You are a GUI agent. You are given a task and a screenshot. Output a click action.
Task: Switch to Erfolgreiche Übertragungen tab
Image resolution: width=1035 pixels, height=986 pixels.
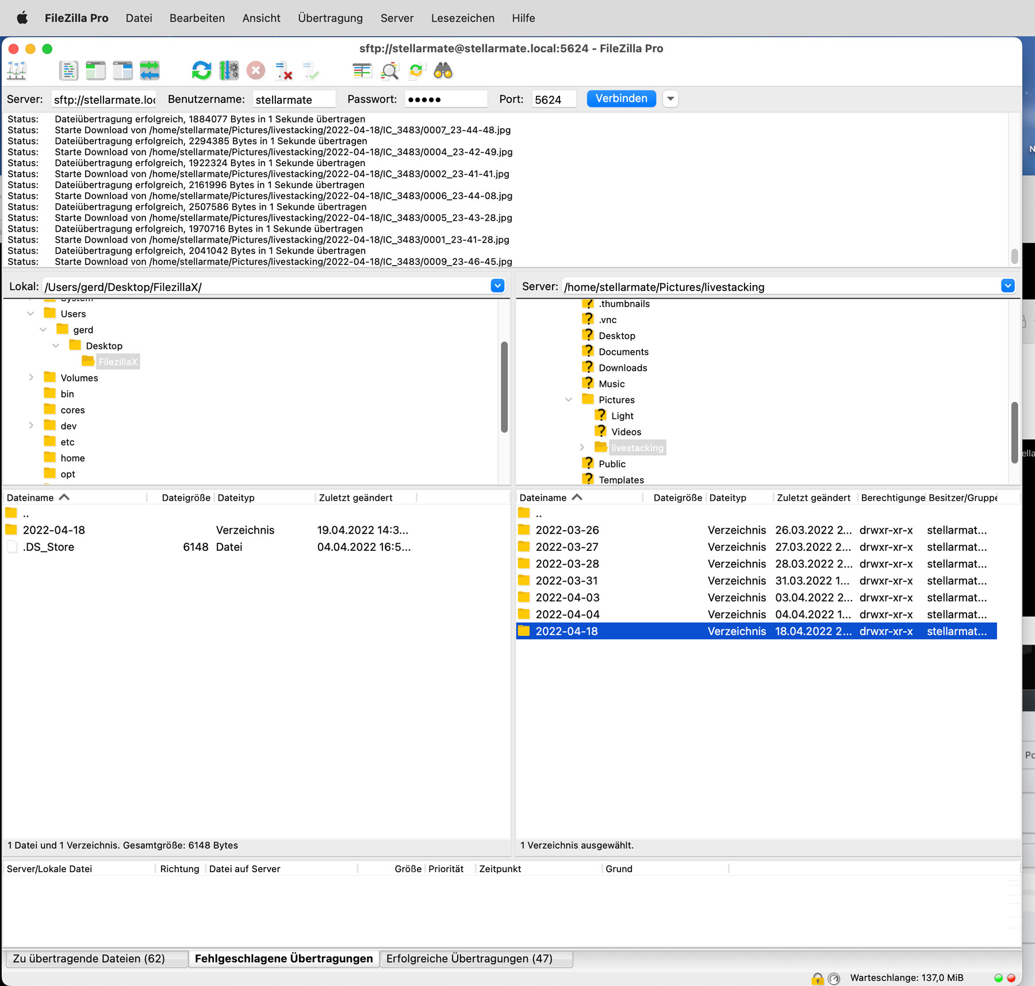click(x=476, y=958)
